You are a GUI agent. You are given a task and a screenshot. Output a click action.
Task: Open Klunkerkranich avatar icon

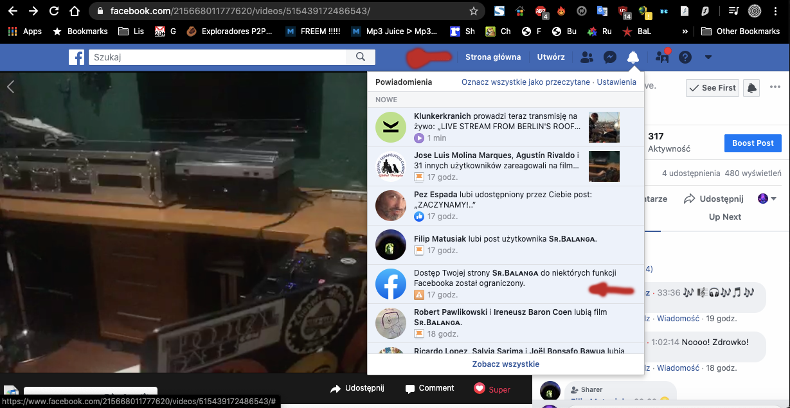(x=391, y=127)
